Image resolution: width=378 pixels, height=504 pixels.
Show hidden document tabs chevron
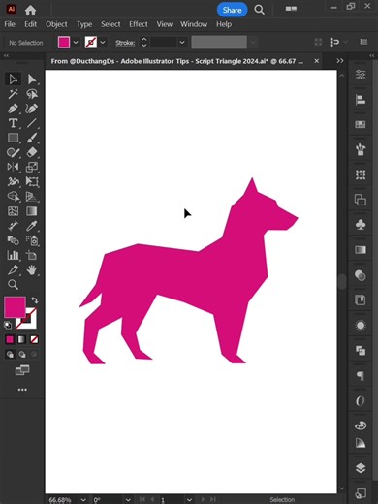point(340,61)
